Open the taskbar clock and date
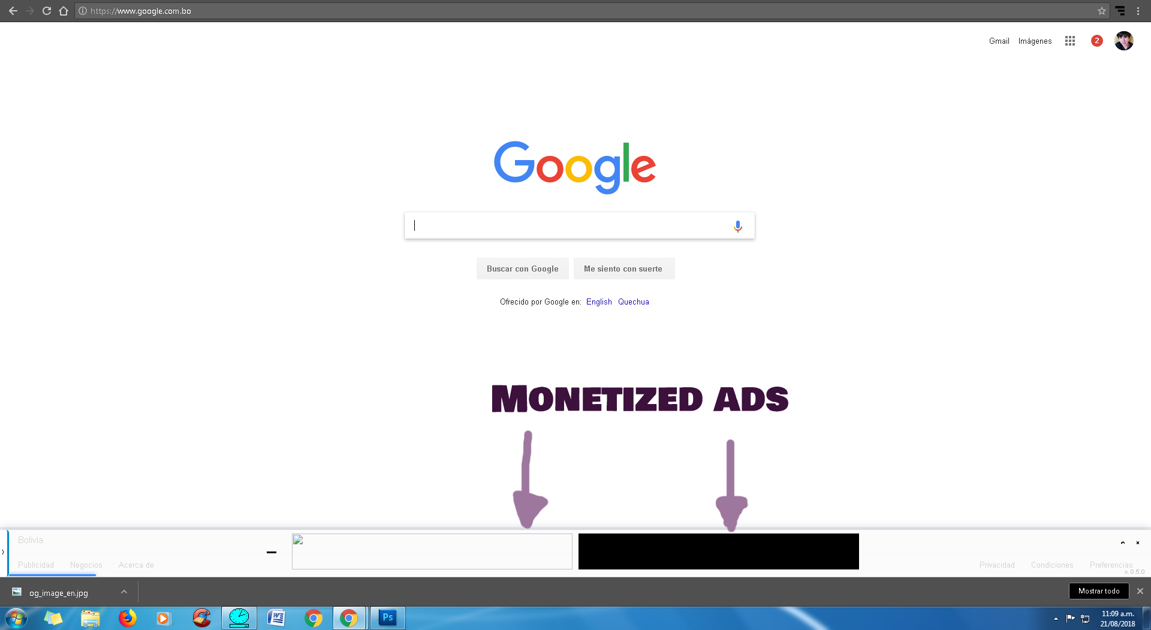This screenshot has width=1151, height=630. tap(1117, 619)
